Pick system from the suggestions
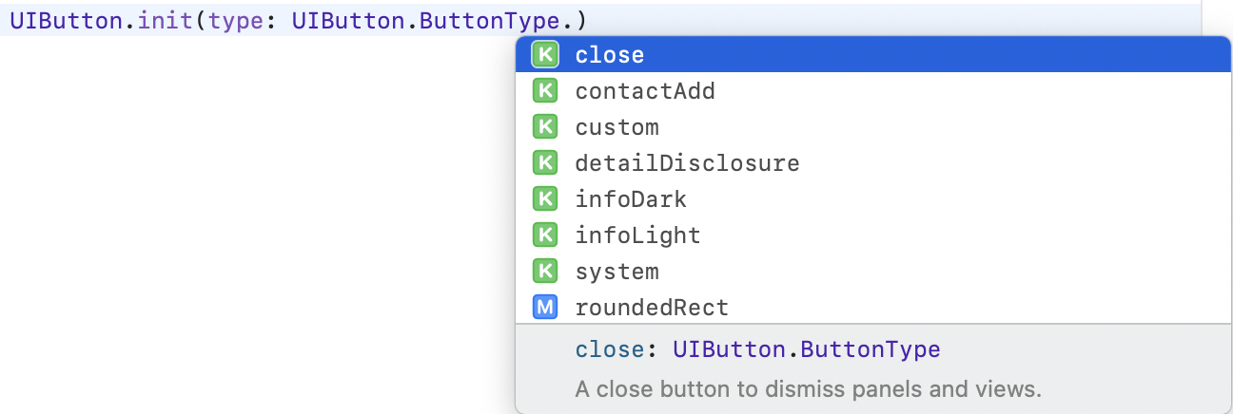This screenshot has height=414, width=1233. [x=873, y=272]
